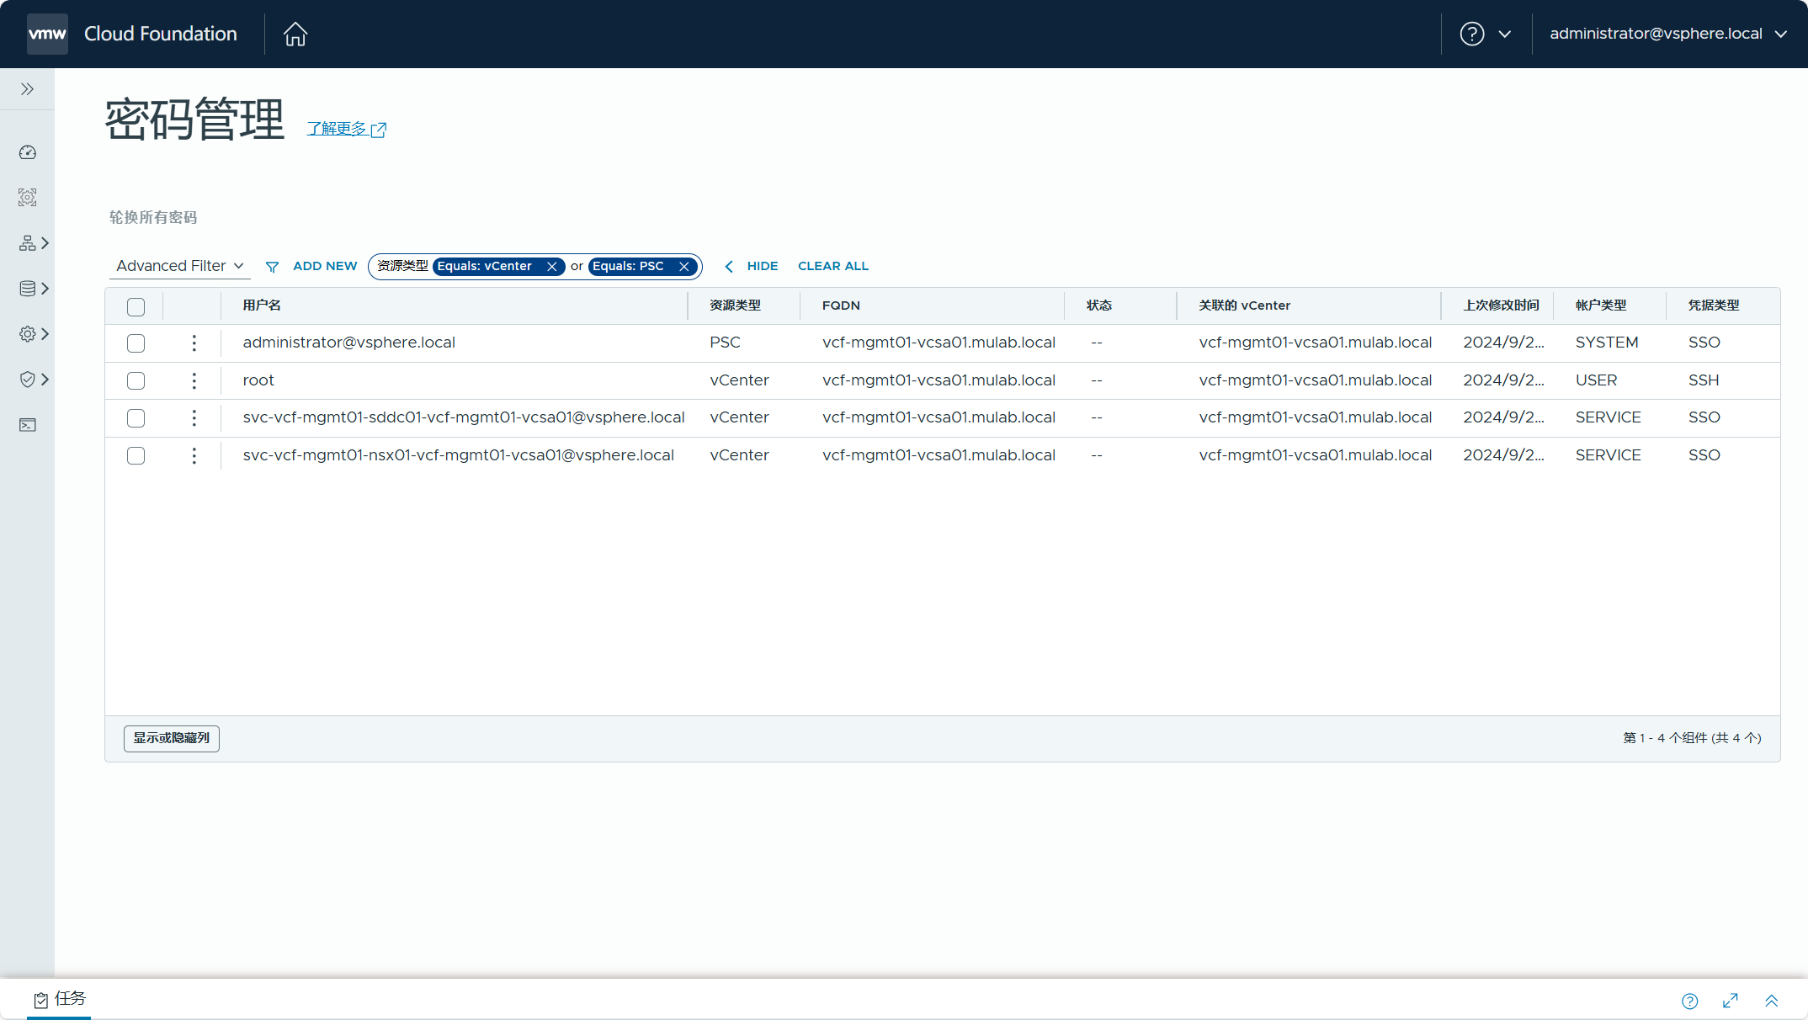The image size is (1808, 1020).
Task: Open the Dashboard gauge icon in sidebar
Action: click(28, 152)
